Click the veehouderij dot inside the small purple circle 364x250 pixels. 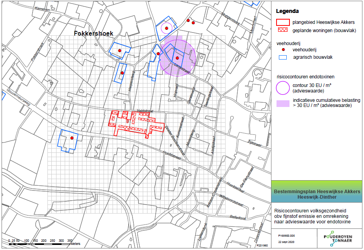[x=166, y=28]
